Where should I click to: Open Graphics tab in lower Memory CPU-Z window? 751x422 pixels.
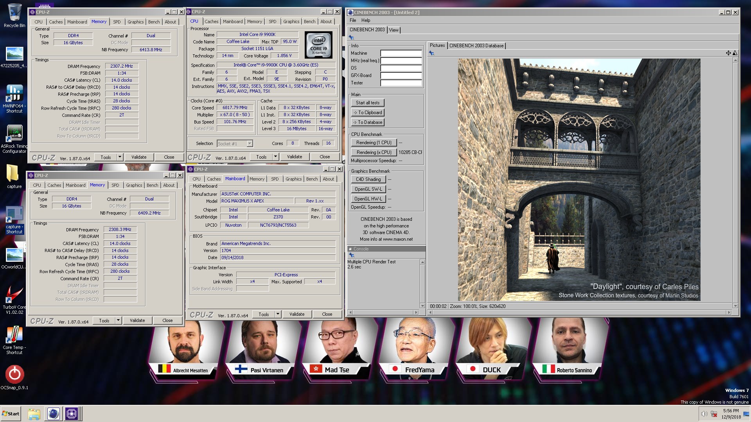pyautogui.click(x=134, y=185)
